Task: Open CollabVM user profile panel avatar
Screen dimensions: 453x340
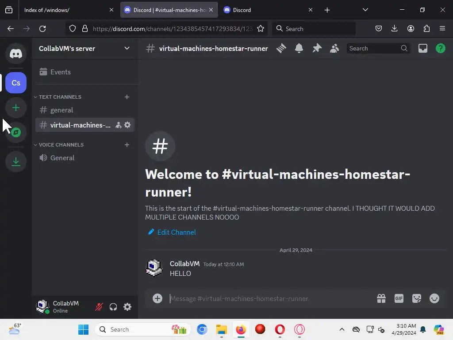Action: click(x=42, y=307)
